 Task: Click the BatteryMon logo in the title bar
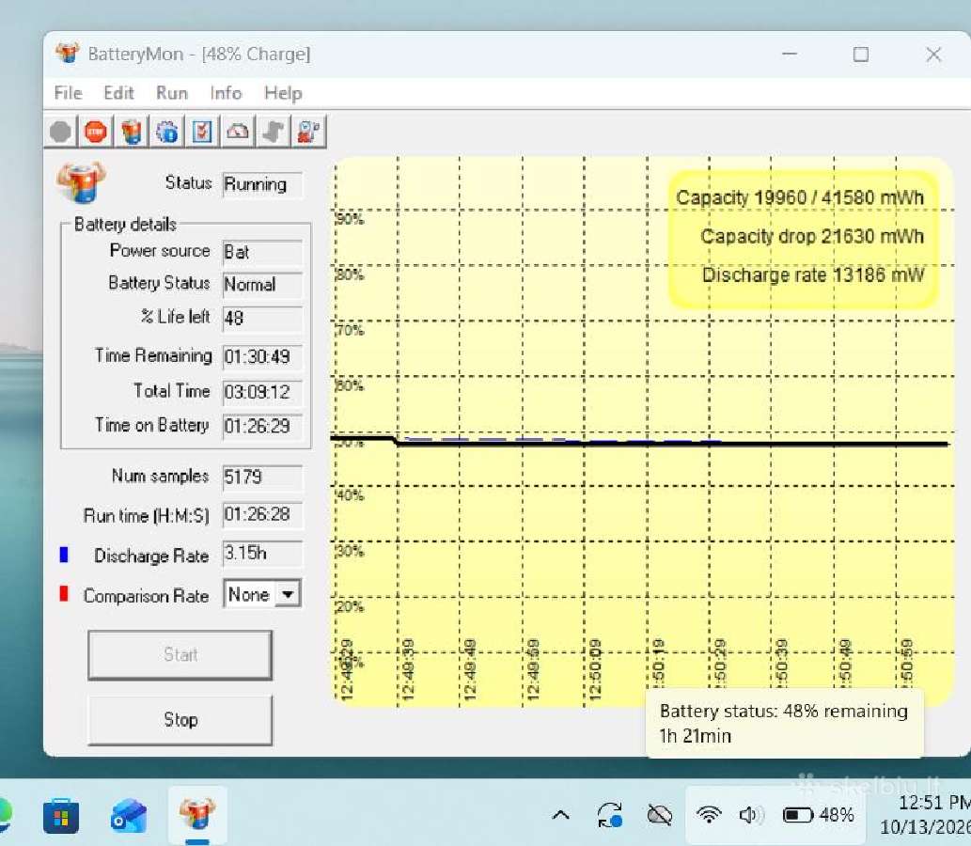[x=68, y=54]
